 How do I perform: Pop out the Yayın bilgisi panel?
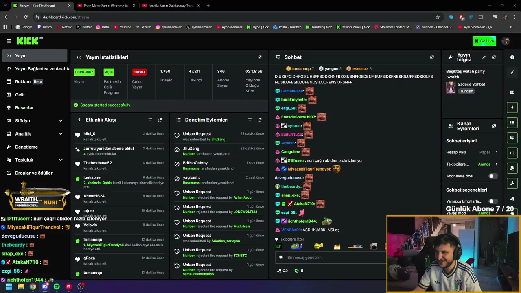[x=494, y=57]
